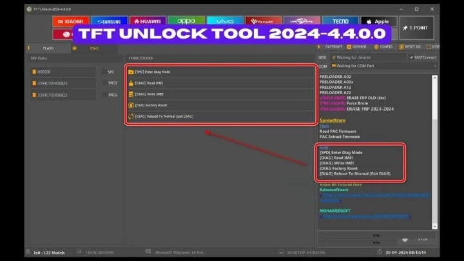The height and width of the screenshot is (261, 464).
Task: Open the VIVO brand section
Action: 225,21
